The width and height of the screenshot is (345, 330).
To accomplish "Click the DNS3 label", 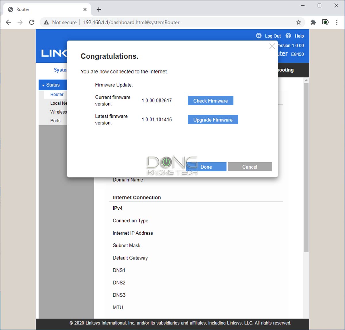I will click(119, 295).
